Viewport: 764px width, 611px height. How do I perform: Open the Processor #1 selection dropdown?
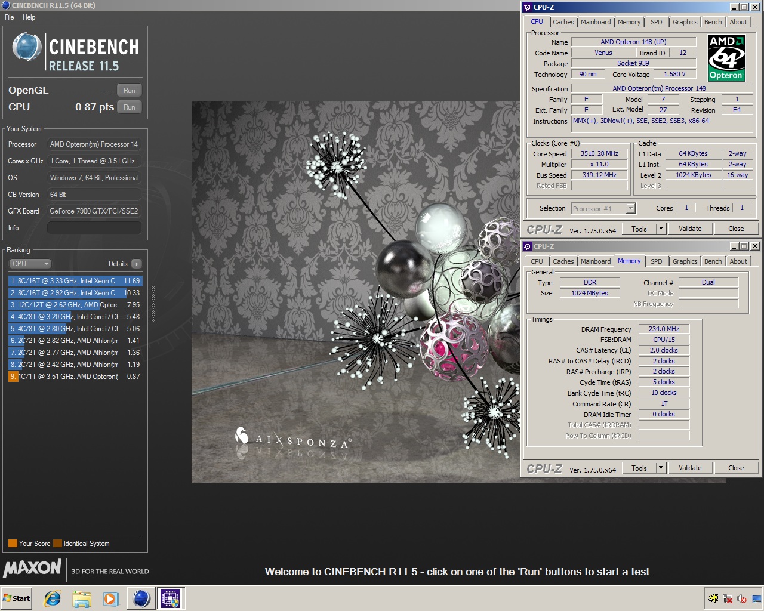[603, 209]
